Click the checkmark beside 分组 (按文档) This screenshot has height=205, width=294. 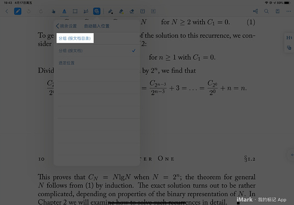coord(133,51)
